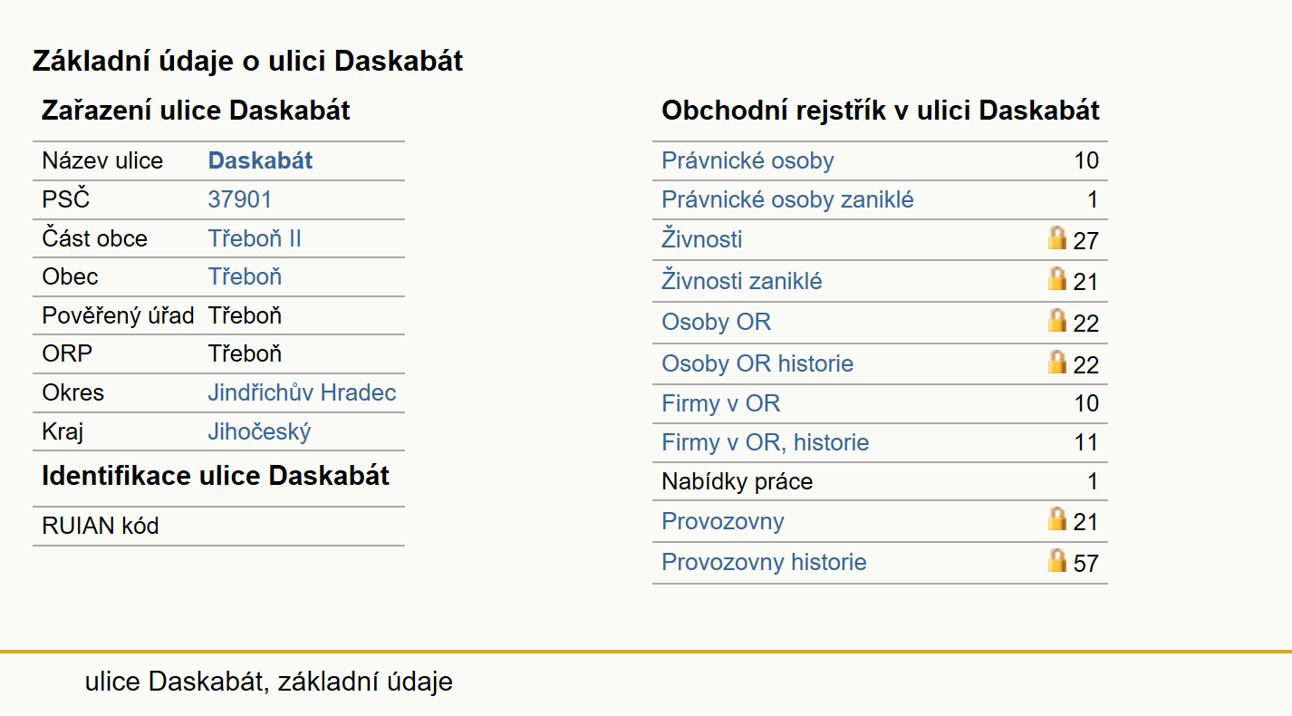Open Firmy v OR, historie link
Viewport: 1292px width, 716px height.
click(765, 442)
